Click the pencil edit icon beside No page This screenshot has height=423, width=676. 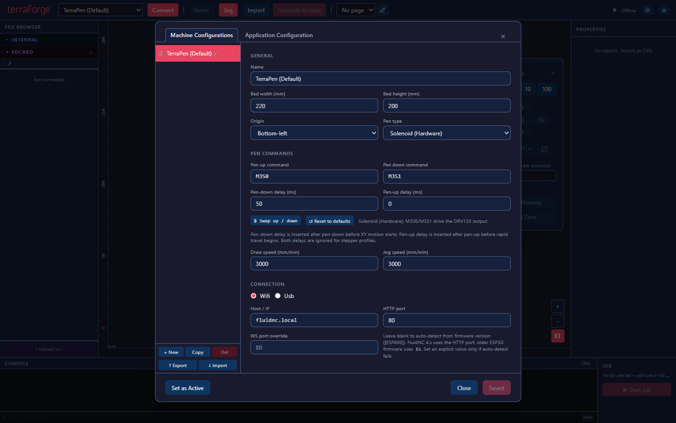click(x=383, y=10)
